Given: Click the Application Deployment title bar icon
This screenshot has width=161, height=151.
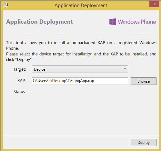Looking at the screenshot, I should [x=6, y=5].
